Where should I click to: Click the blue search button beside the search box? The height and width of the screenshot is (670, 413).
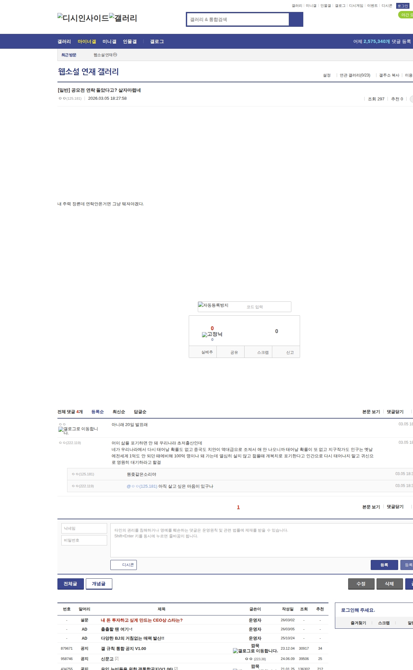click(x=296, y=19)
